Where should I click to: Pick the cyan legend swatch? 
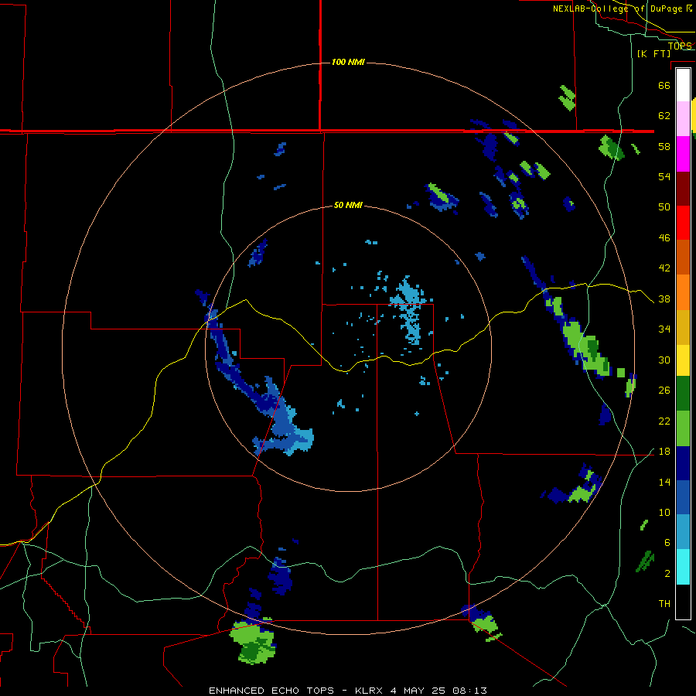683,567
